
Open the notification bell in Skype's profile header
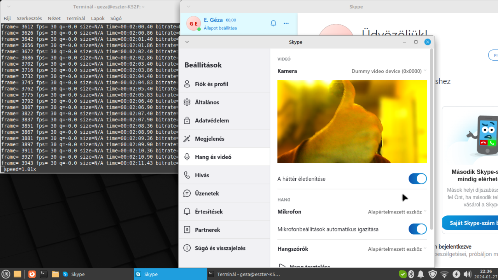click(273, 23)
